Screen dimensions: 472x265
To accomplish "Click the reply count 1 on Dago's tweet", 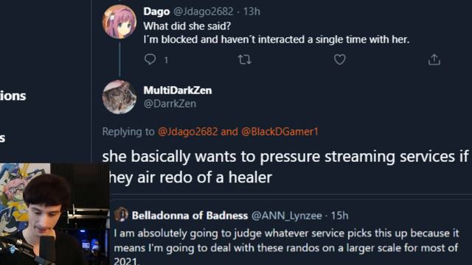I will coord(166,60).
